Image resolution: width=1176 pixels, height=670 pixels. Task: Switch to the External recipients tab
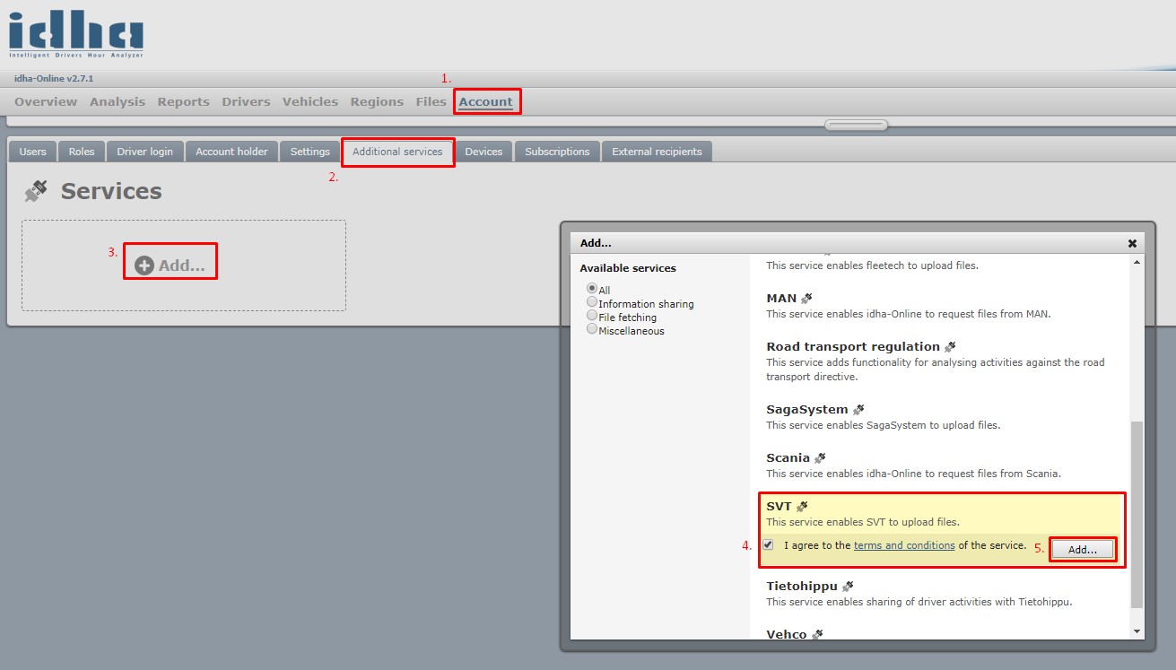(x=658, y=152)
